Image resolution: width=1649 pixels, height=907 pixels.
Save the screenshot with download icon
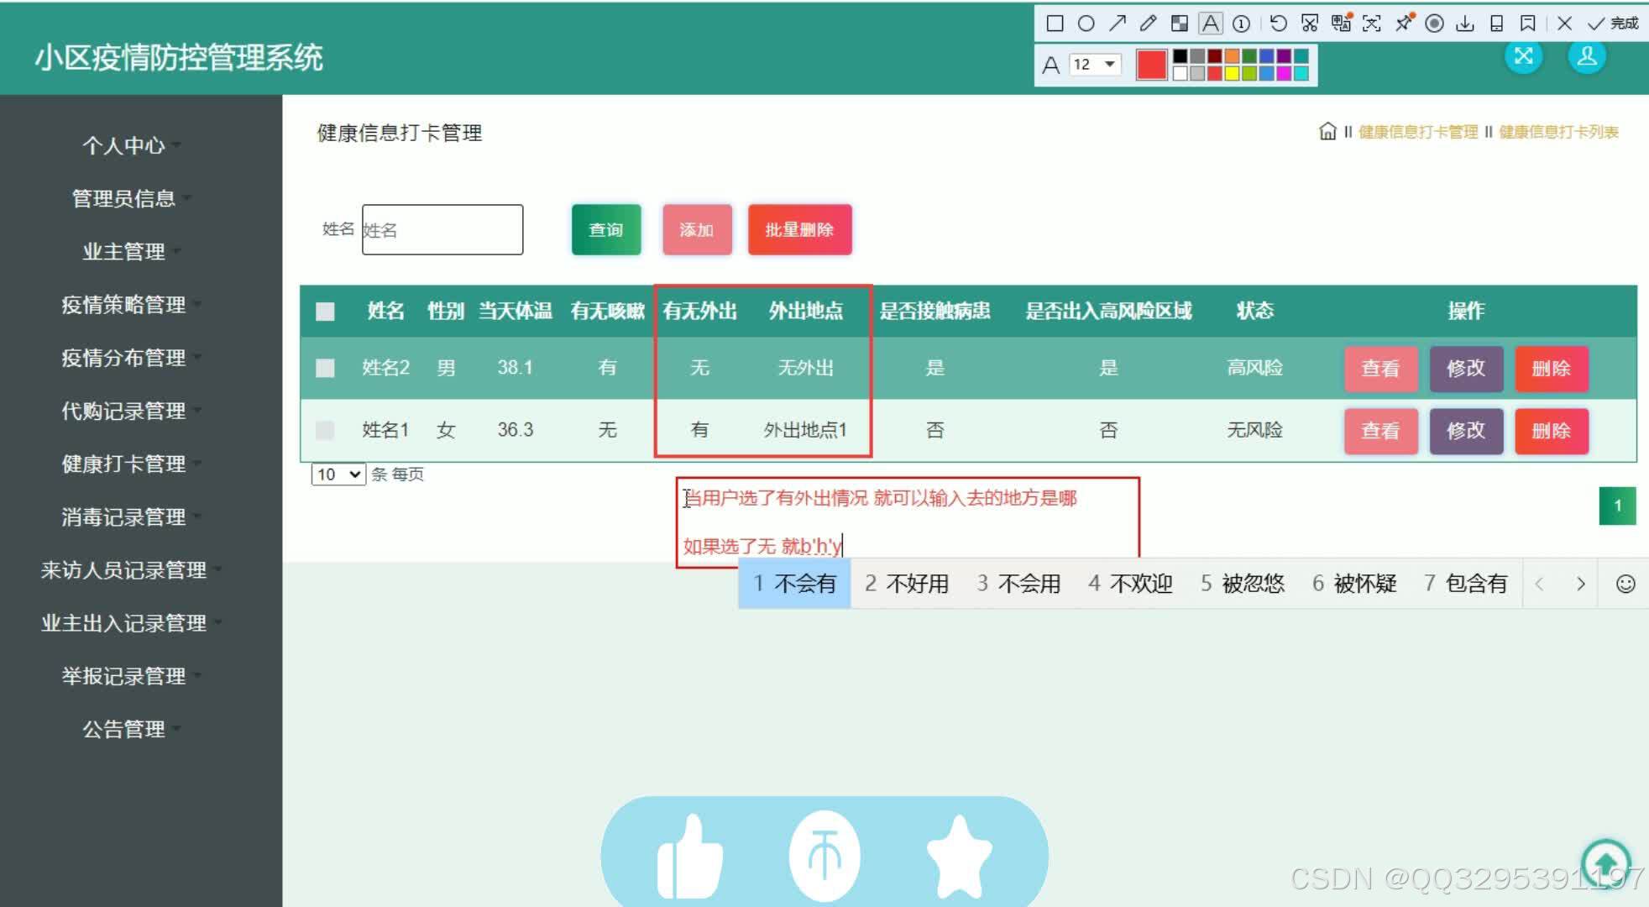pyautogui.click(x=1465, y=24)
